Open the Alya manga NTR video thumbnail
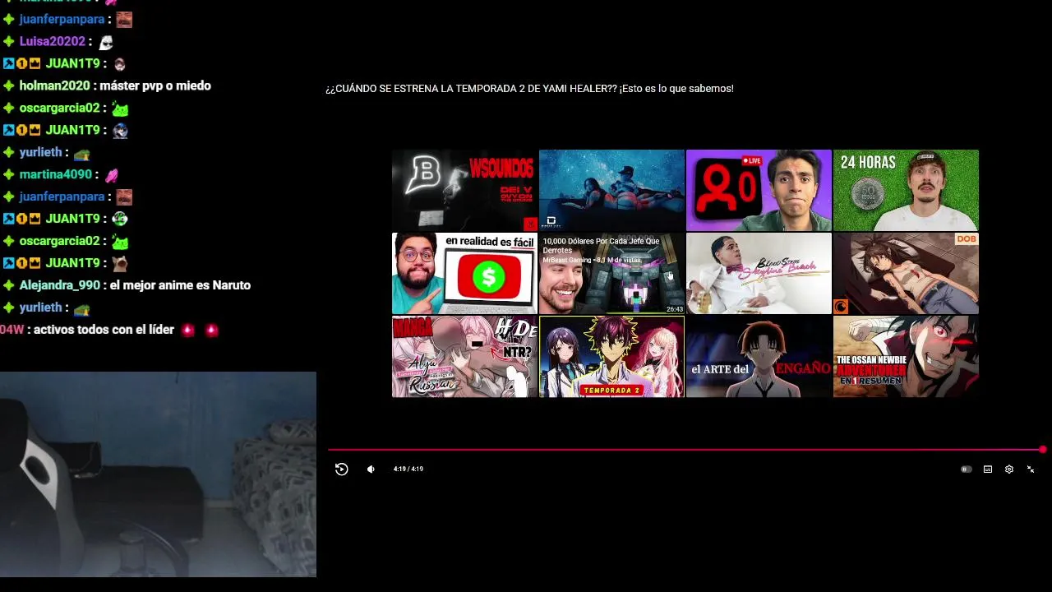Image resolution: width=1052 pixels, height=592 pixels. pyautogui.click(x=464, y=357)
